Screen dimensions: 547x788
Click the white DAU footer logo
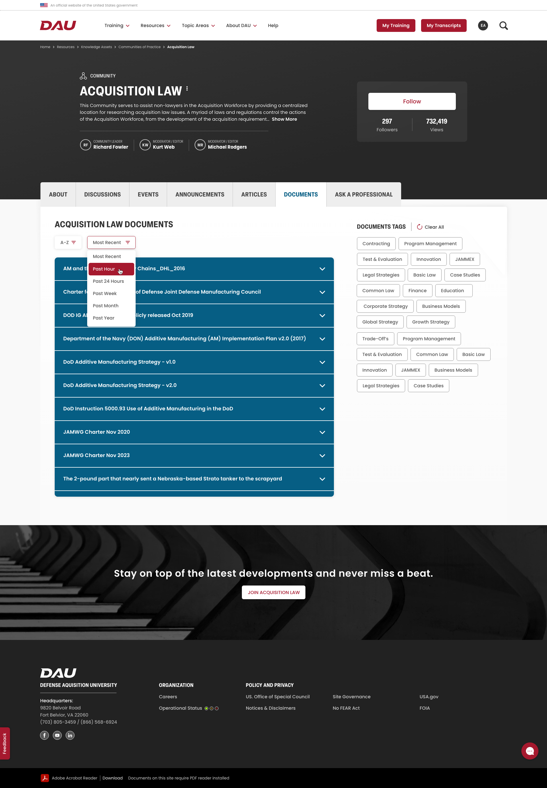(58, 673)
